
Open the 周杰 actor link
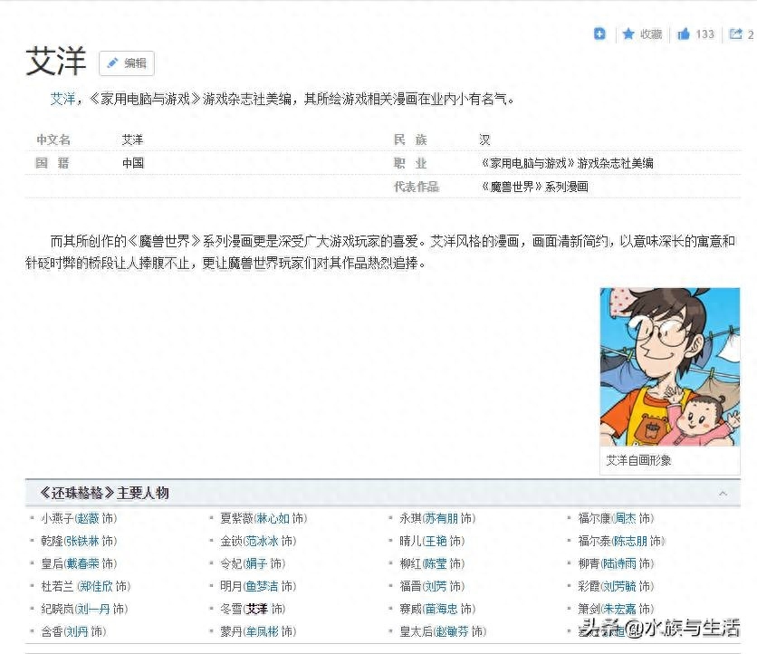[x=626, y=518]
